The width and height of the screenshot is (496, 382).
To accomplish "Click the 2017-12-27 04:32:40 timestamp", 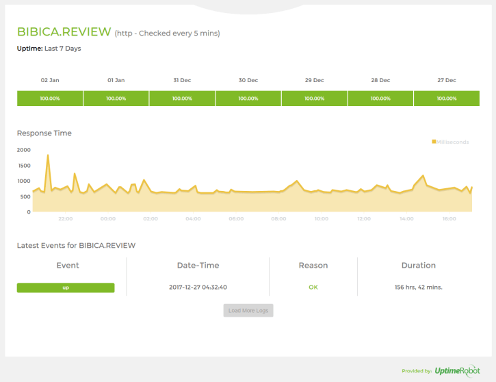I will coord(198,288).
